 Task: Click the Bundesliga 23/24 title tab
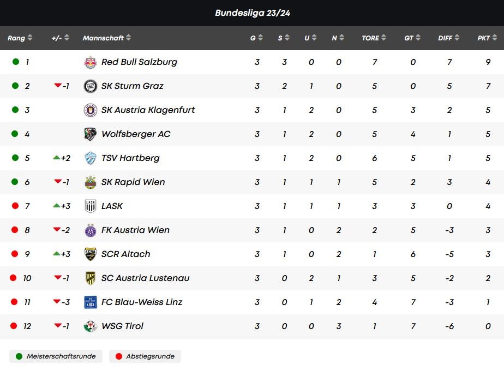coord(252,13)
